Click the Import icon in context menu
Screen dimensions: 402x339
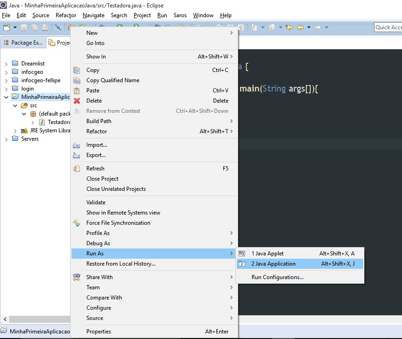77,145
